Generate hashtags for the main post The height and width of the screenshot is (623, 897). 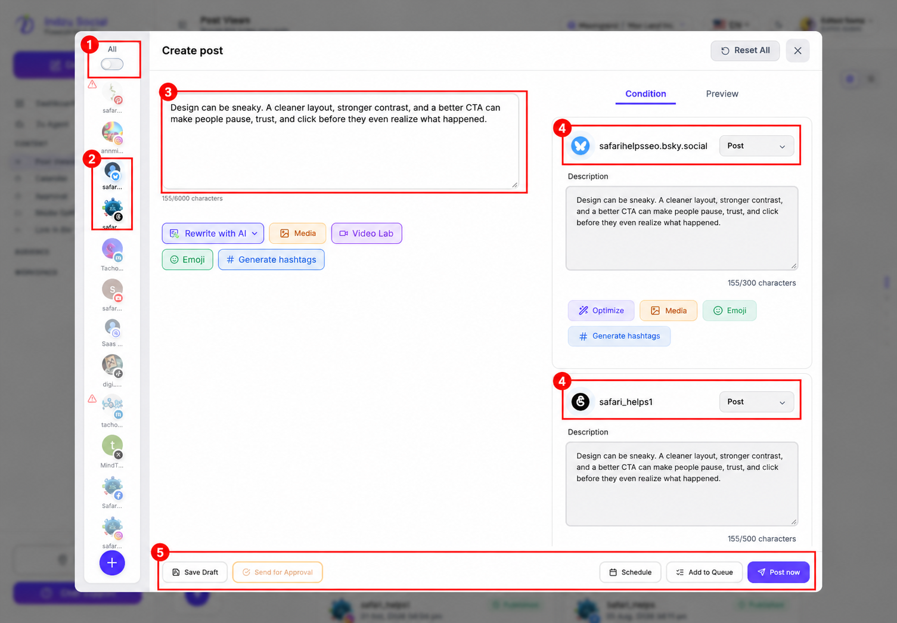click(x=271, y=259)
